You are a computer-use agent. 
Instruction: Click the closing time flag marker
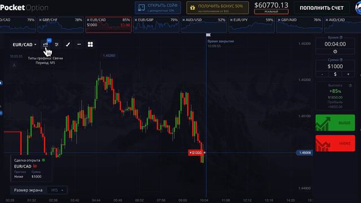click(x=208, y=35)
